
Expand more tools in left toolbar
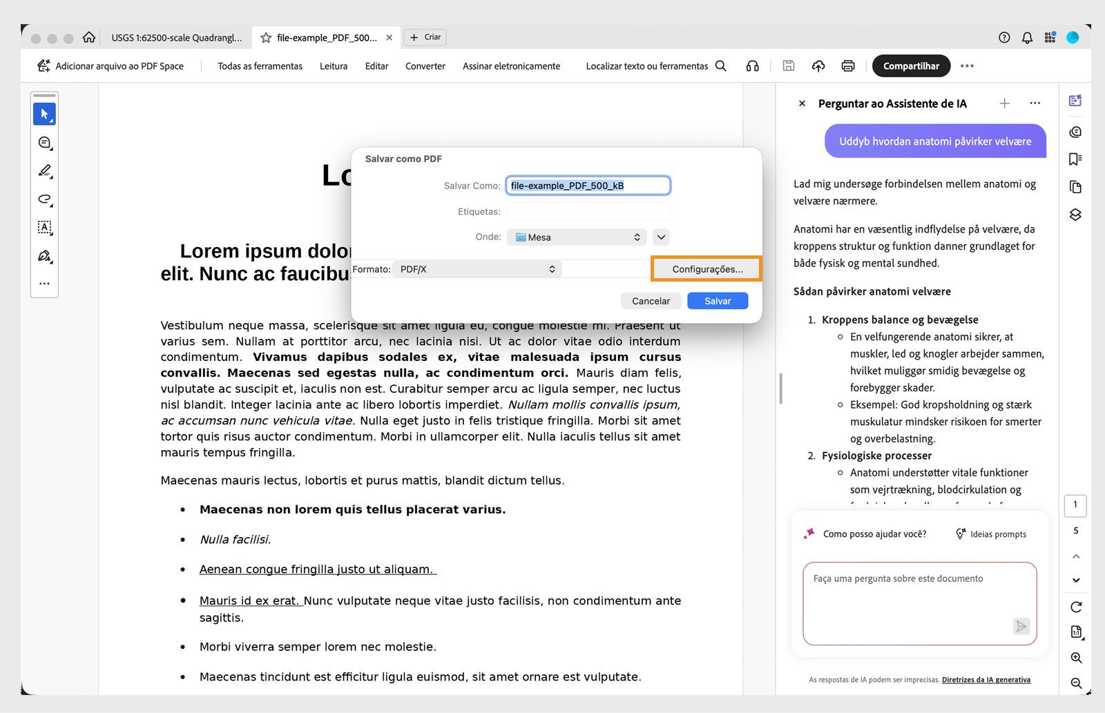click(44, 284)
